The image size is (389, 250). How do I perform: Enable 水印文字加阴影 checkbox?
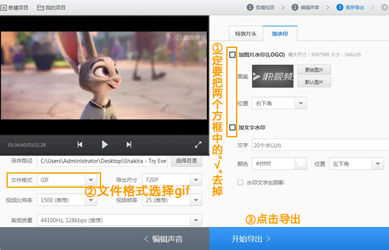[x=240, y=183]
